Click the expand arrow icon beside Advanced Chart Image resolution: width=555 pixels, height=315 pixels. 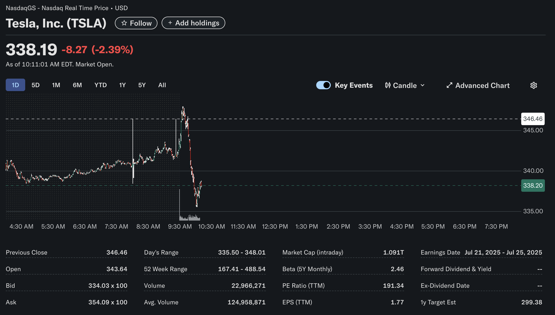click(x=450, y=85)
